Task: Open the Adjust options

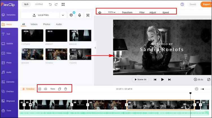Action: (153, 12)
